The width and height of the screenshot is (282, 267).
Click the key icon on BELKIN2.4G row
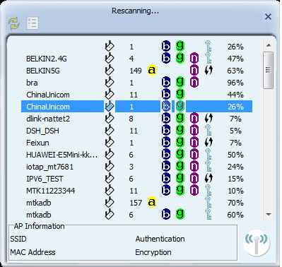(x=208, y=58)
